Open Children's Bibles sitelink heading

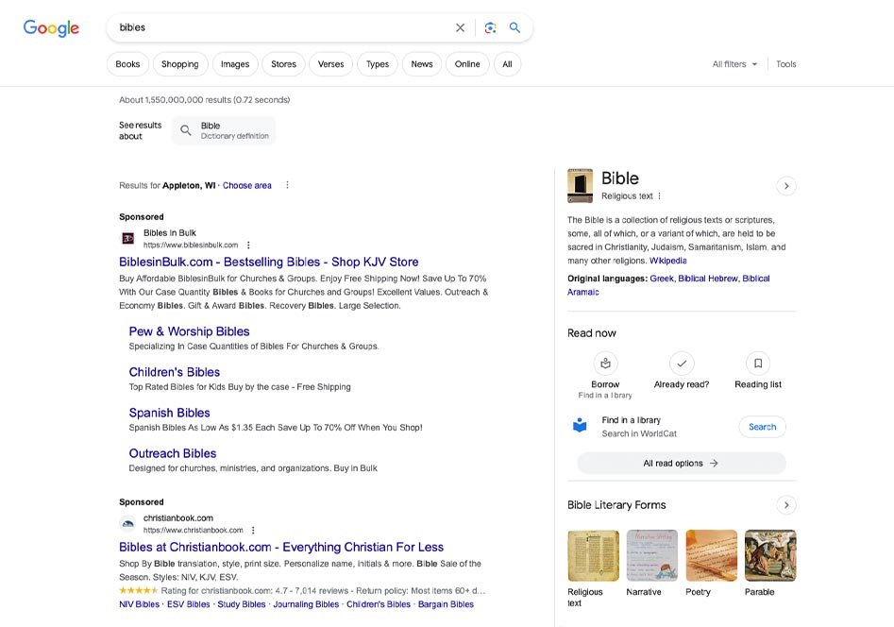174,372
